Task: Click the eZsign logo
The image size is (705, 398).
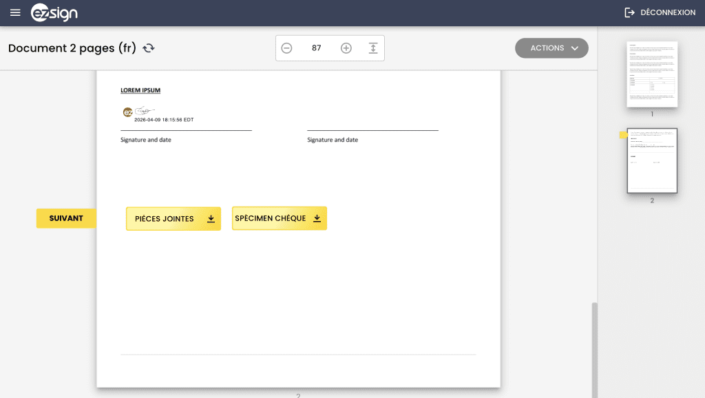Action: click(x=54, y=12)
